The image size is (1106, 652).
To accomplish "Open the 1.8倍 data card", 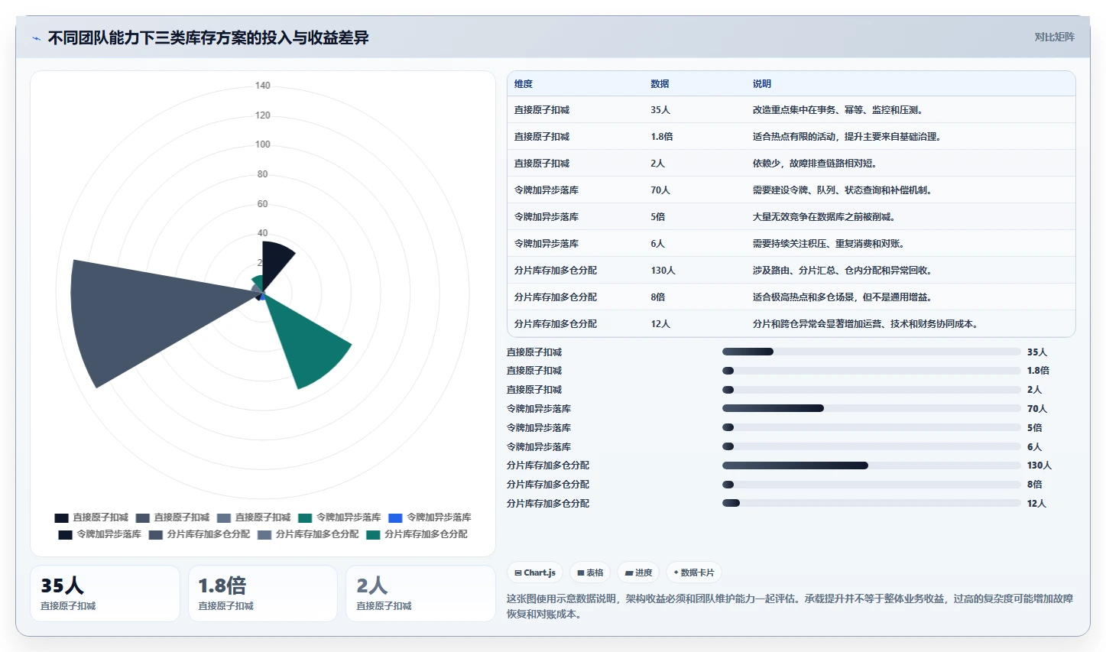I will click(263, 593).
